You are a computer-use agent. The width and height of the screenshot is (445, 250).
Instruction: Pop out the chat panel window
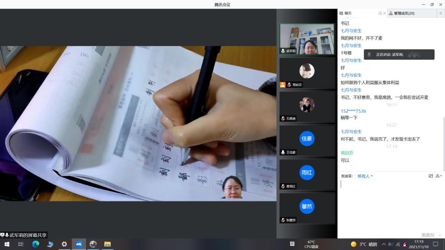pyautogui.click(x=380, y=13)
